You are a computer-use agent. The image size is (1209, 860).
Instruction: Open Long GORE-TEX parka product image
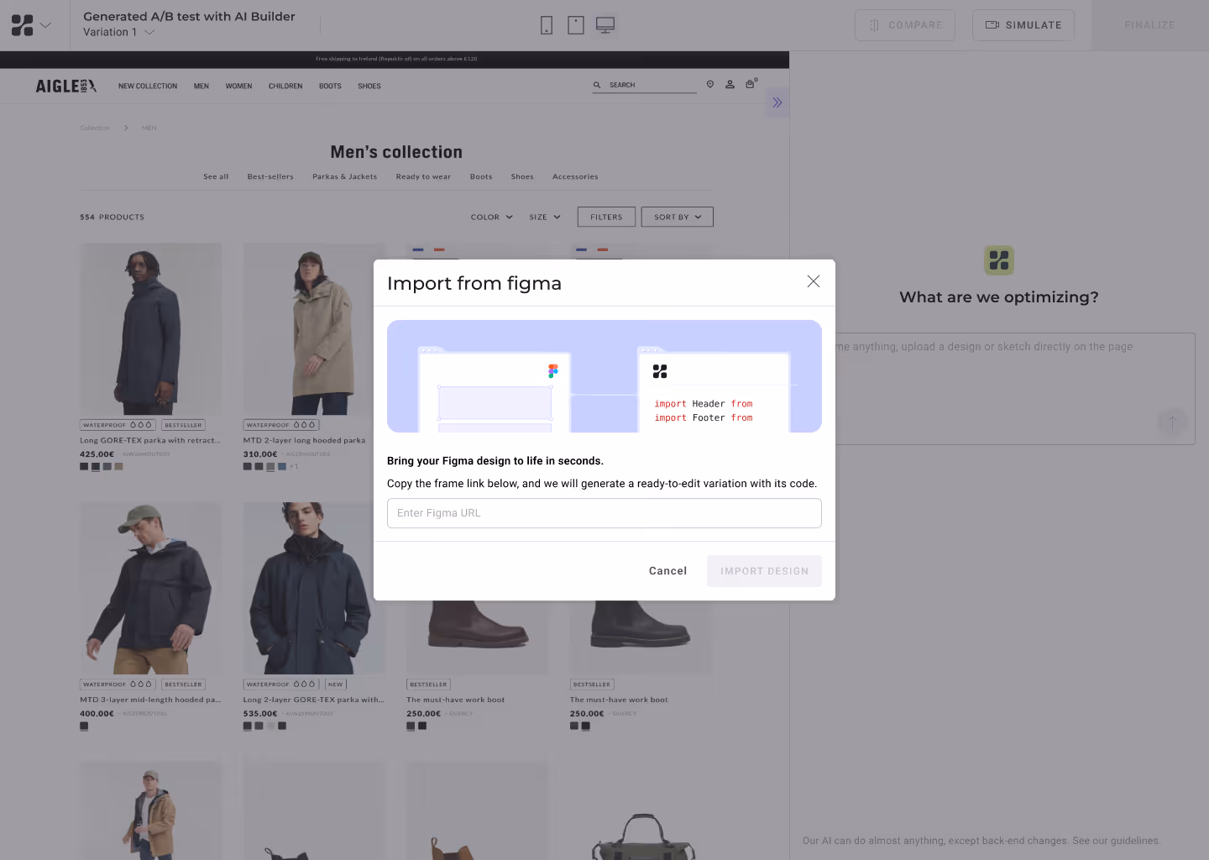151,328
